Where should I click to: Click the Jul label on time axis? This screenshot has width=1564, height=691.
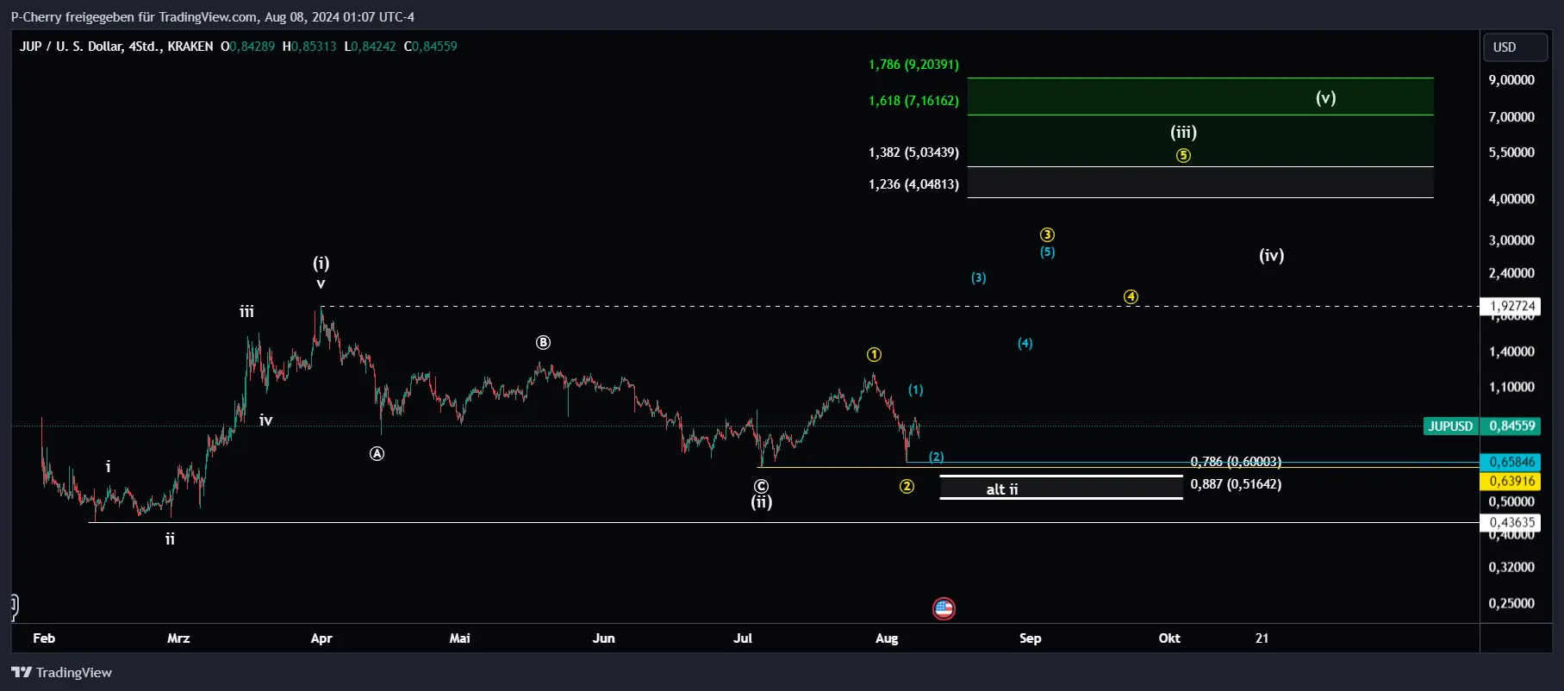click(x=742, y=638)
